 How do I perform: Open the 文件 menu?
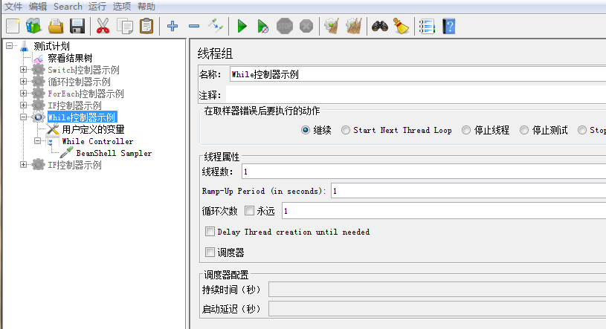(13, 7)
